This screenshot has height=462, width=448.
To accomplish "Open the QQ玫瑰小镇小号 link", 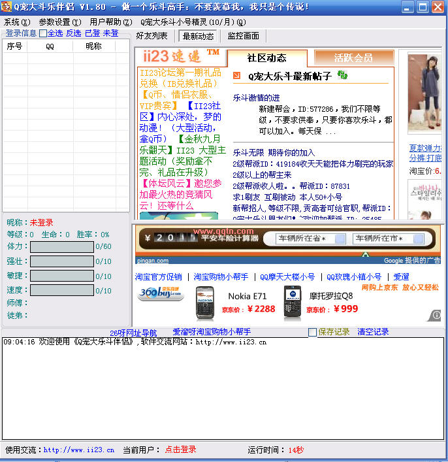I will click(354, 277).
